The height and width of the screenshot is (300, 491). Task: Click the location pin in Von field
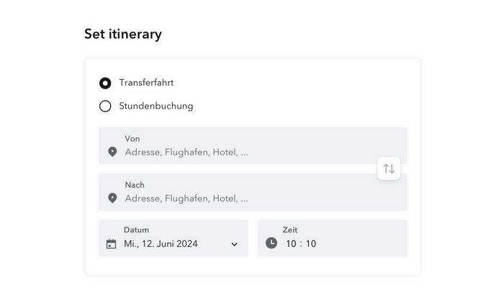point(112,152)
